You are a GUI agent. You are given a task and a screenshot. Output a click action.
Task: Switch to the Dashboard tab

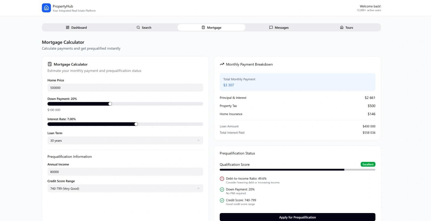point(76,27)
